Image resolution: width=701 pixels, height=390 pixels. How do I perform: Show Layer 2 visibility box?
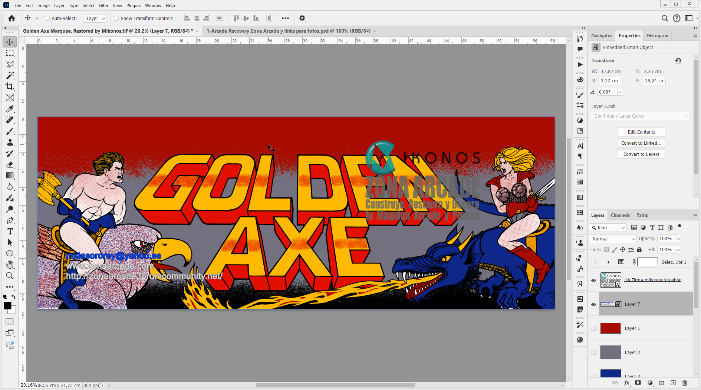pos(593,353)
